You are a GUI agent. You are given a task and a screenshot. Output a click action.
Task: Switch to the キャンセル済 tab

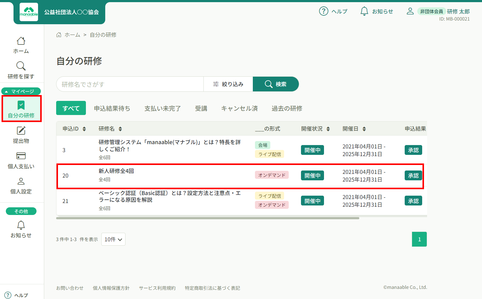[239, 108]
